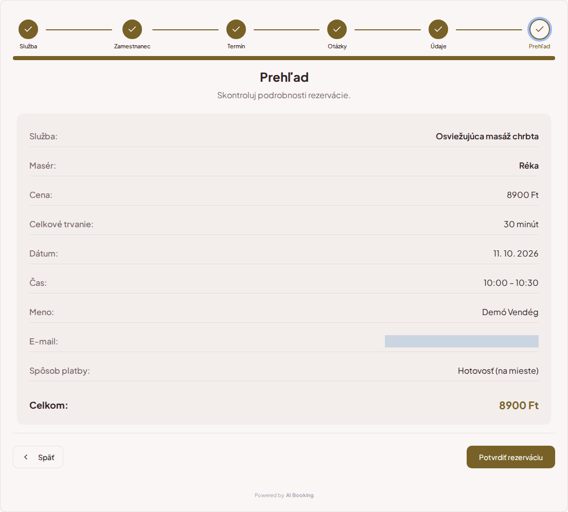This screenshot has height=512, width=568.
Task: Click the bold Celkom: label
Action: (x=48, y=405)
